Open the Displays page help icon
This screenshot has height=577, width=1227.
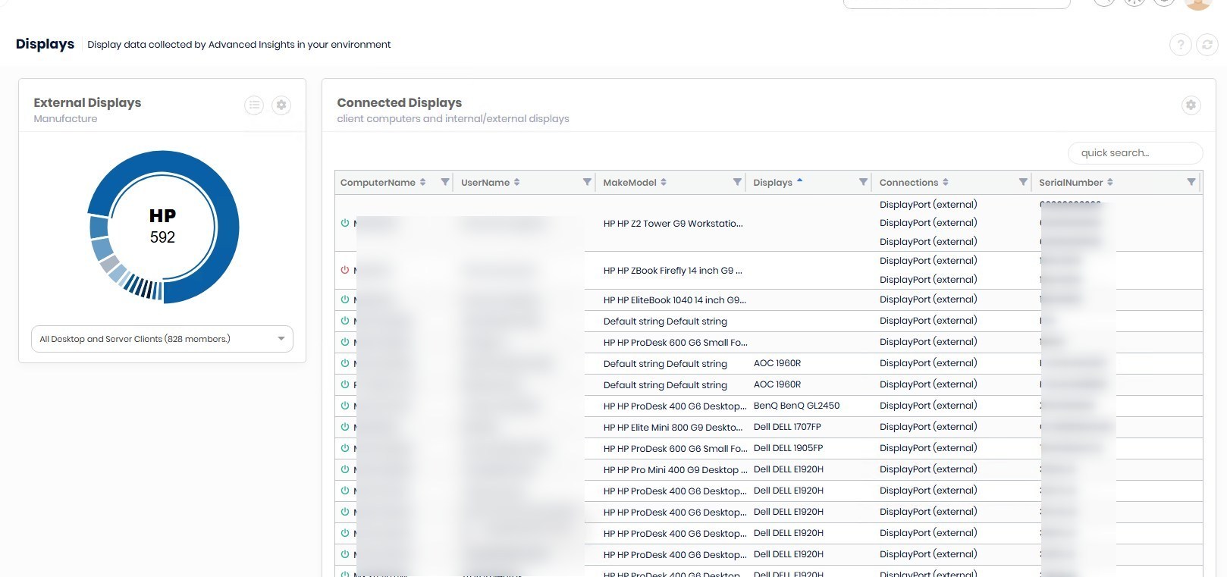click(1180, 45)
